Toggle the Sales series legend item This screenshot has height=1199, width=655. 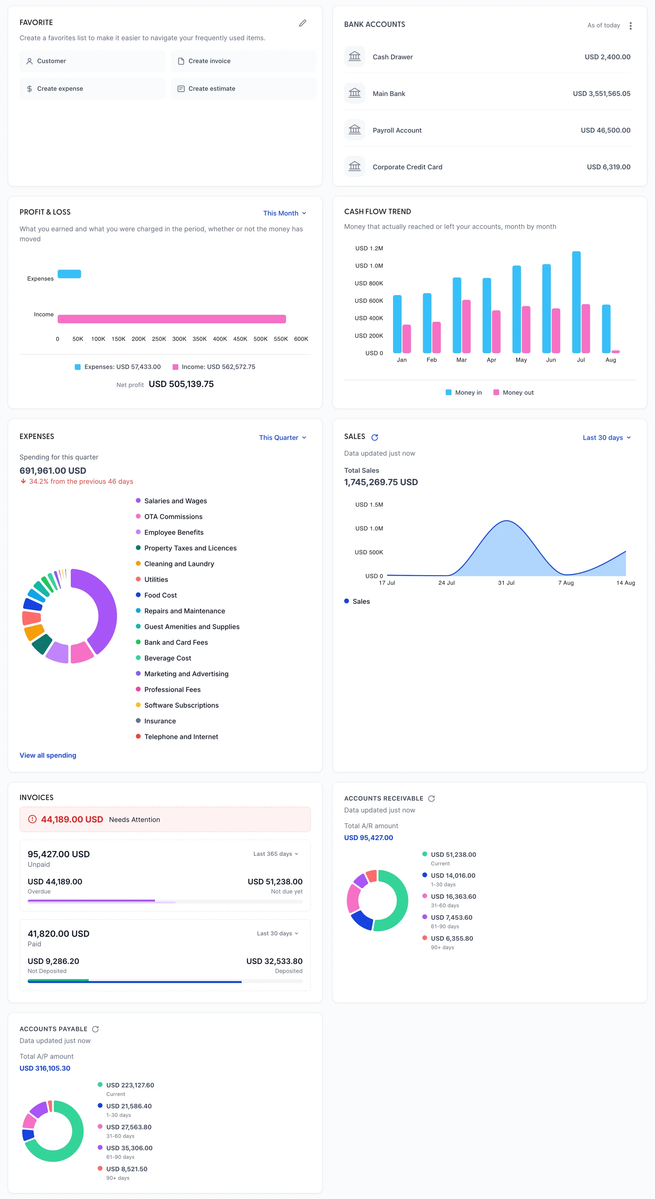(x=357, y=601)
